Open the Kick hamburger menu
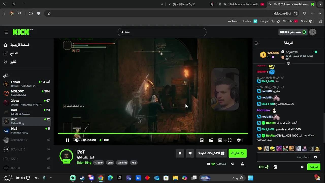 coord(6,32)
